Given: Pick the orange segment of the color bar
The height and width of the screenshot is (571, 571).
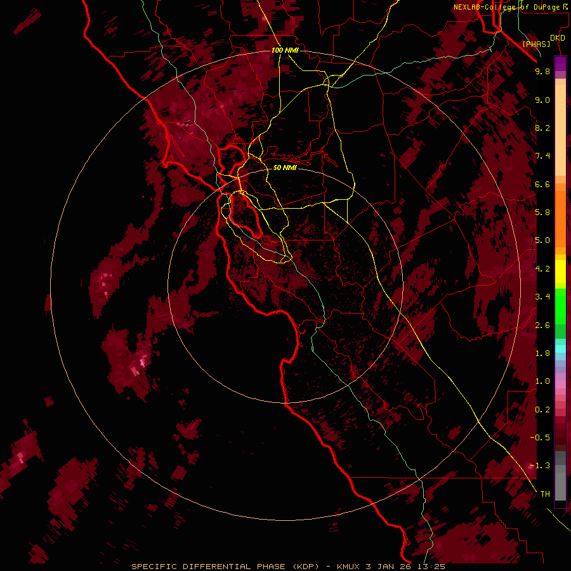Looking at the screenshot, I should (560, 218).
